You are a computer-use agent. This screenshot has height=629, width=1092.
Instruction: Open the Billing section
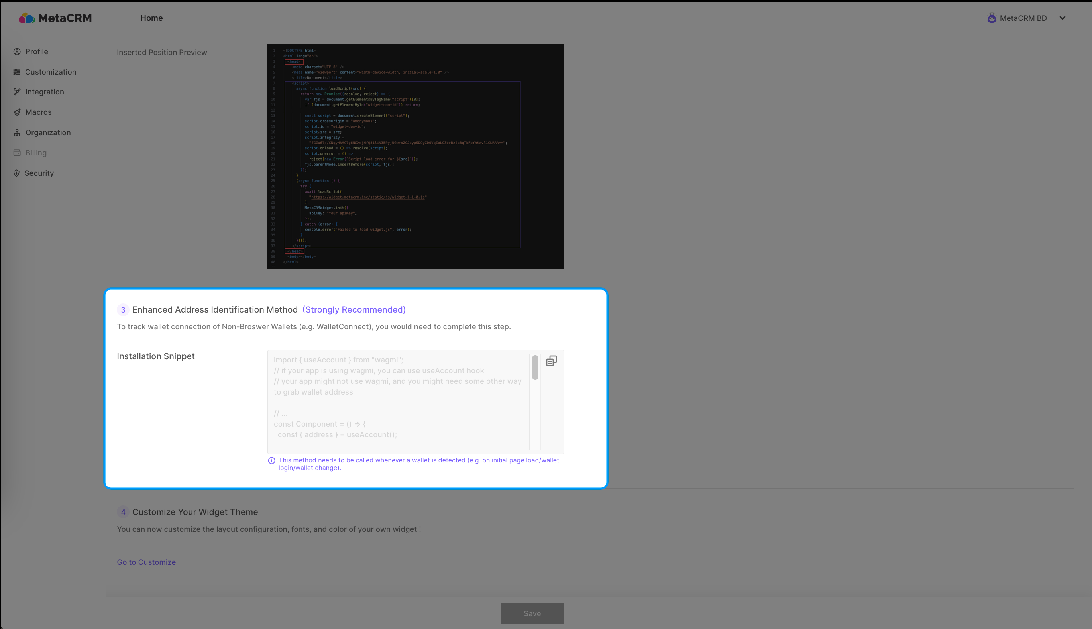[36, 153]
